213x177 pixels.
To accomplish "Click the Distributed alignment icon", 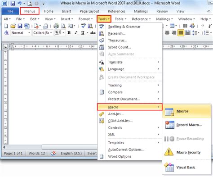I will (x=188, y=33).
